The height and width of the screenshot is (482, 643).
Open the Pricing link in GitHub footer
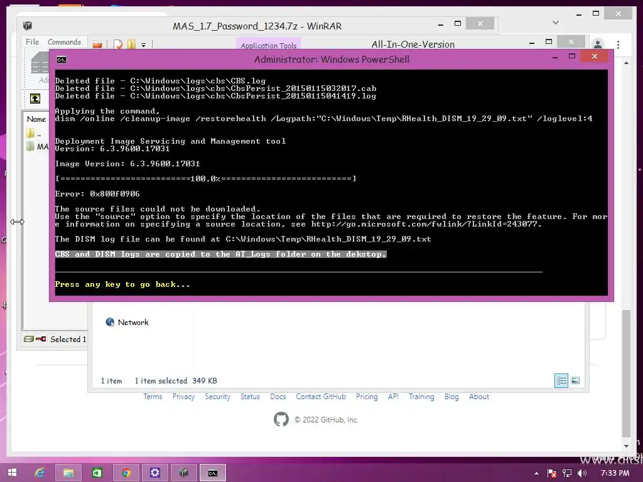(367, 397)
